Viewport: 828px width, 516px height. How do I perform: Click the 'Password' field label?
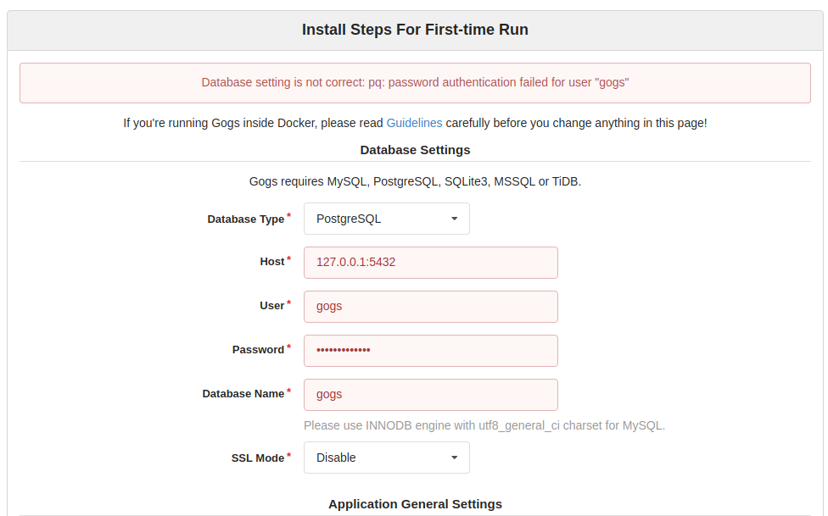point(258,350)
